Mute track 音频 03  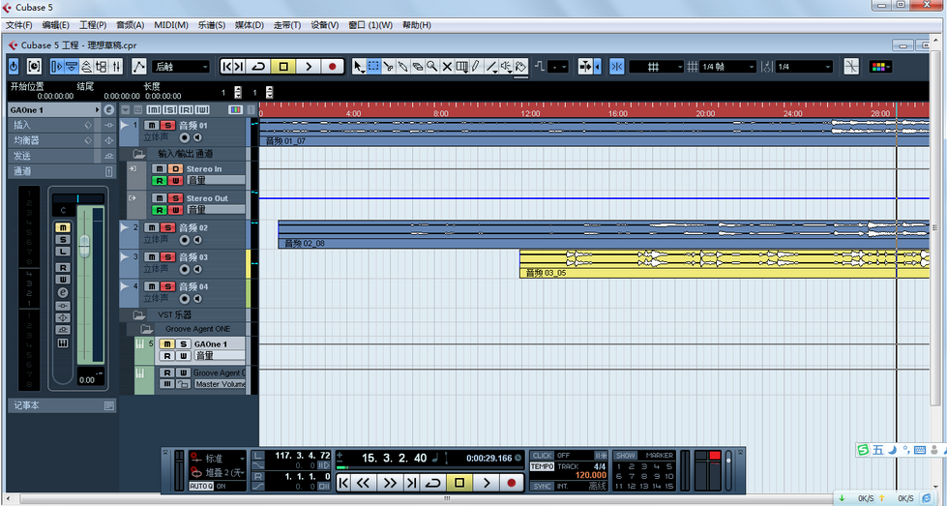152,256
